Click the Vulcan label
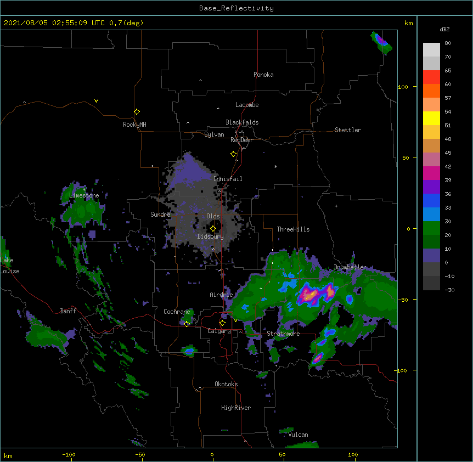 (x=298, y=435)
